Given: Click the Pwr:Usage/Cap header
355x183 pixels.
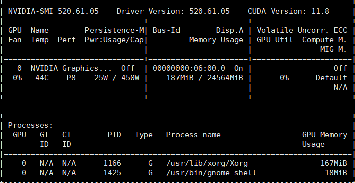Looking at the screenshot, I should pyautogui.click(x=114, y=40).
